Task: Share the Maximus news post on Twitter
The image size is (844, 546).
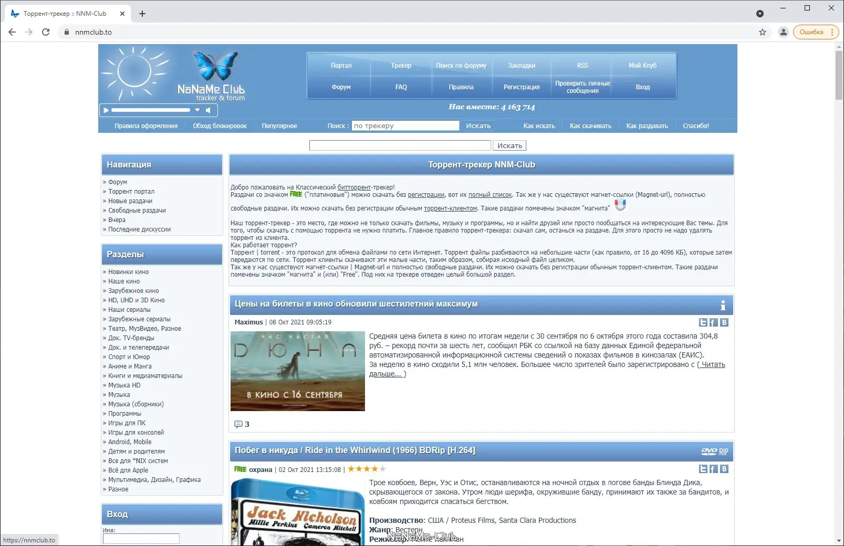Action: coord(703,322)
